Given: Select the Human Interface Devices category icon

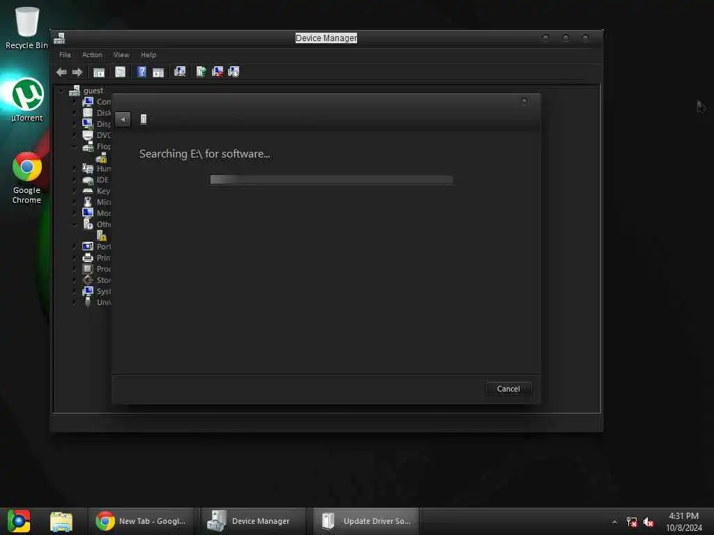Looking at the screenshot, I should point(88,169).
